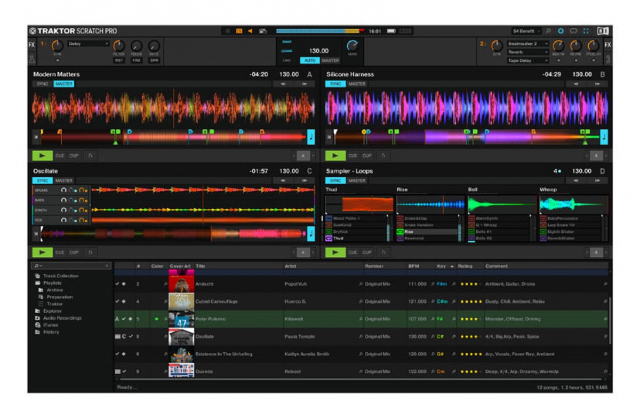640x418 pixels.
Task: Toggle keylock note icon on deck B
Action: [x=604, y=137]
